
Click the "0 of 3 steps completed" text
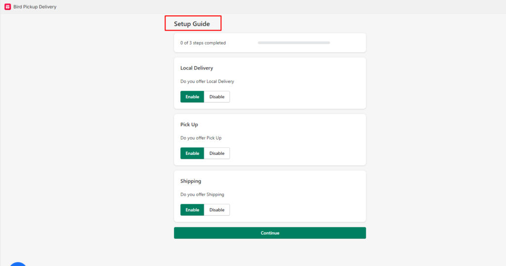pos(203,43)
